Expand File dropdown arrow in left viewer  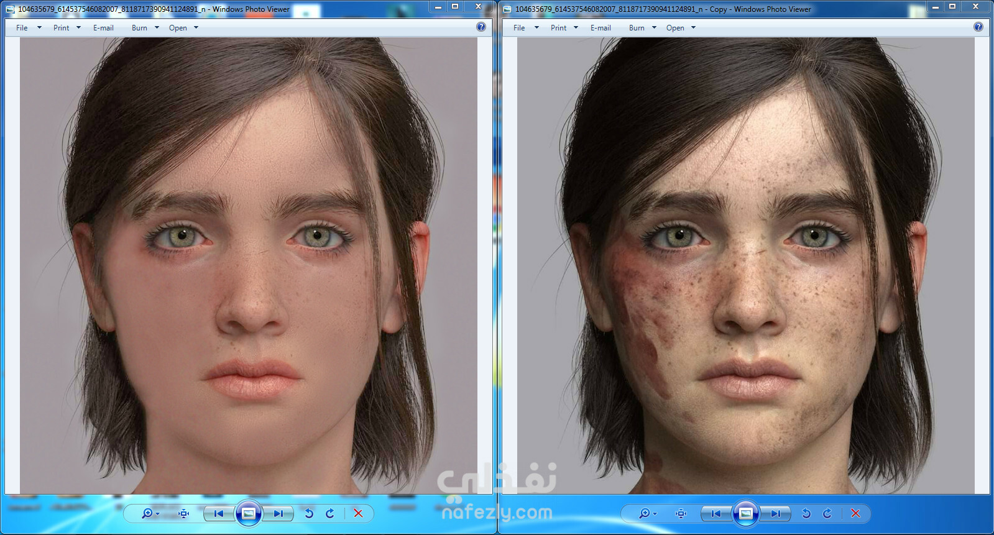point(39,28)
